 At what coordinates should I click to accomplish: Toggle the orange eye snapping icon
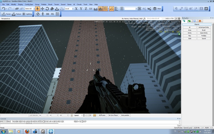coord(100,9)
